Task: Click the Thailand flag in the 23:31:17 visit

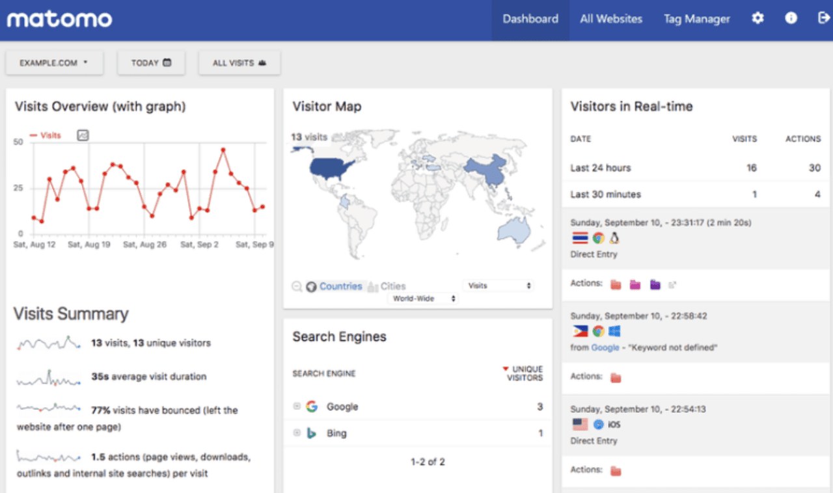Action: point(579,239)
